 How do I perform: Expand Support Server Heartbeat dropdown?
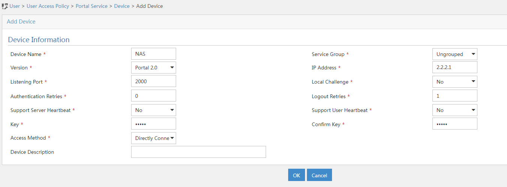(x=154, y=110)
